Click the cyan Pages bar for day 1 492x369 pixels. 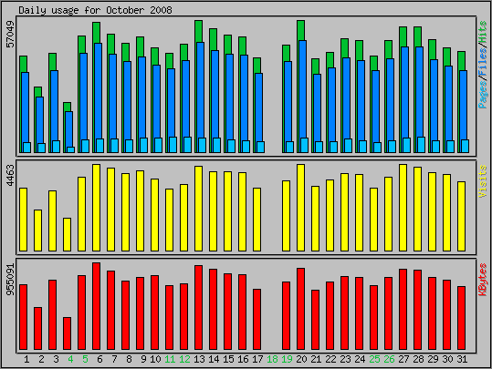click(x=27, y=148)
